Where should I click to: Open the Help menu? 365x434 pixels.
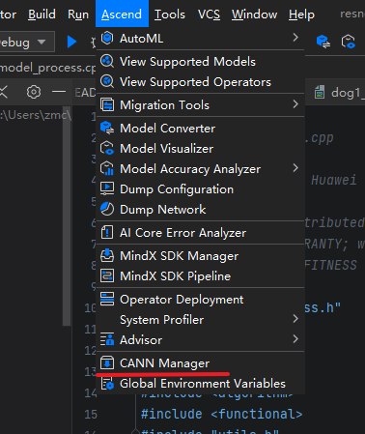[x=301, y=14]
